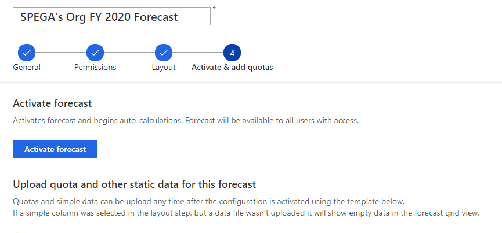Click the 'Activates forecast and begins auto-calculations' text
The width and height of the screenshot is (502, 233).
186,121
